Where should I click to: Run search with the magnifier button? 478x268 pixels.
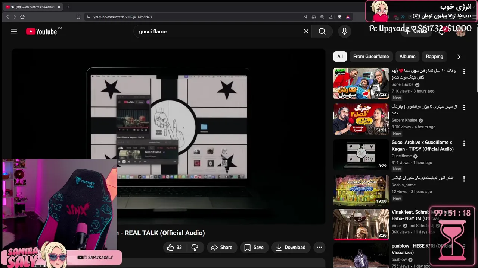pos(322,31)
